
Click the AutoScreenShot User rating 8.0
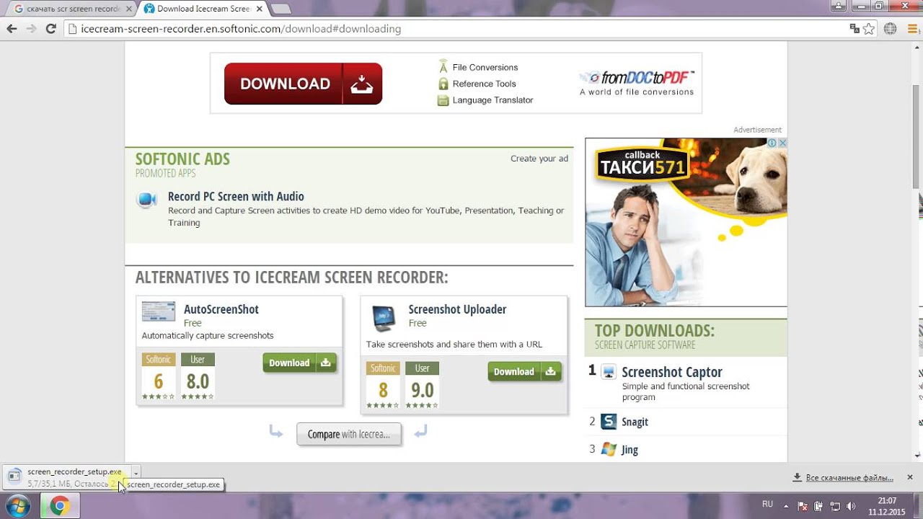(198, 377)
